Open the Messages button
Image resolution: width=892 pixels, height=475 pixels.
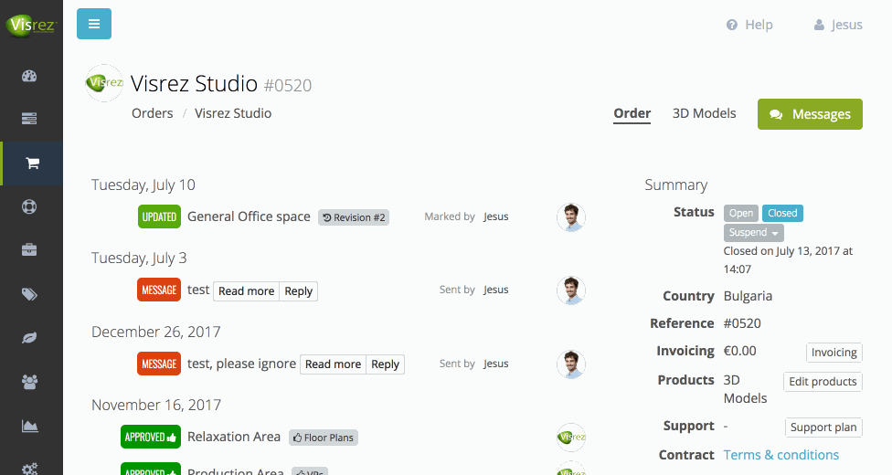tap(810, 114)
